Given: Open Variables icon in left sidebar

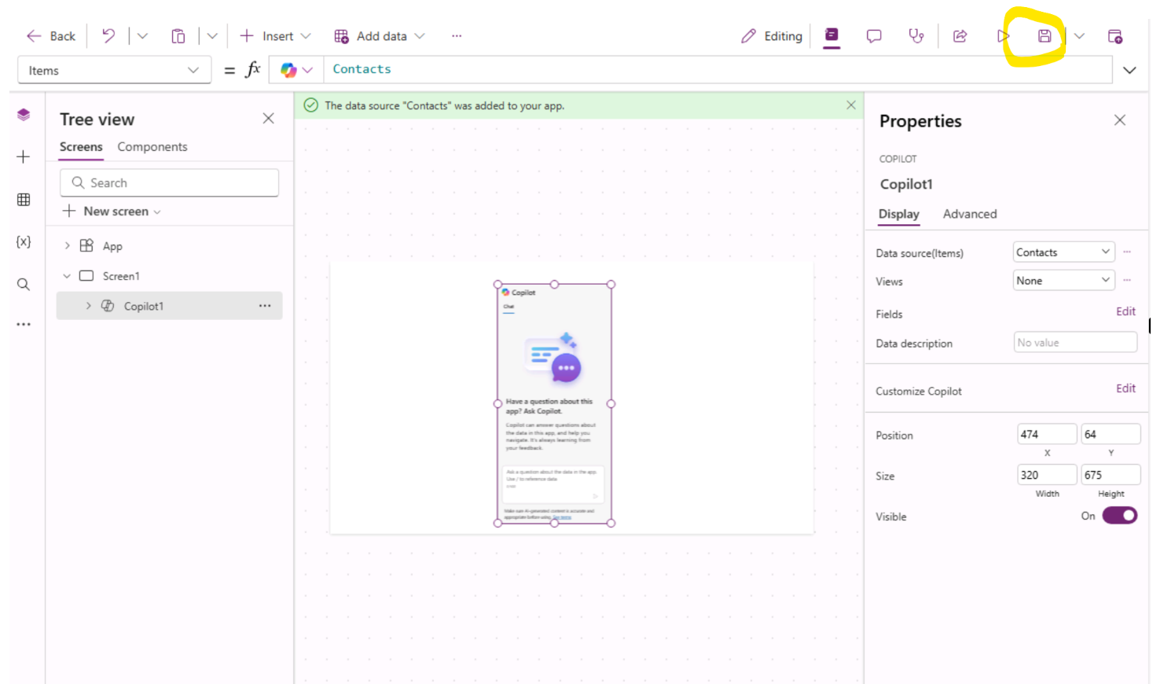Looking at the screenshot, I should (24, 242).
